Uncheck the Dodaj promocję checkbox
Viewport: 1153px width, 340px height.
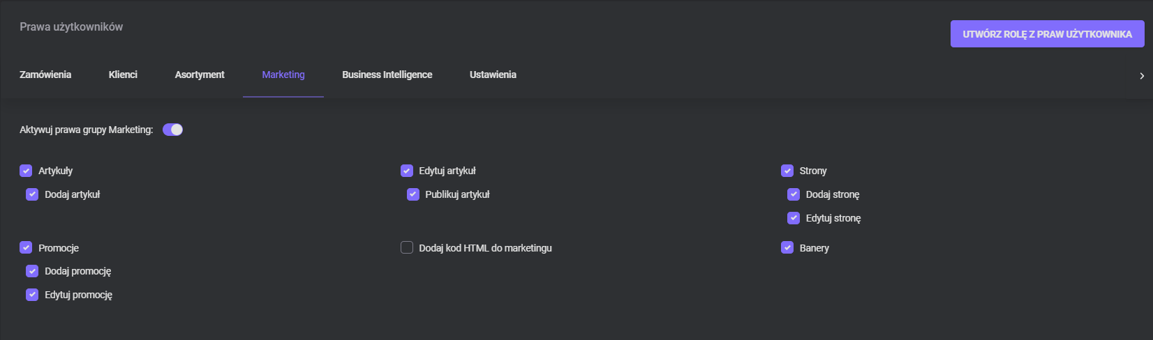pos(32,271)
